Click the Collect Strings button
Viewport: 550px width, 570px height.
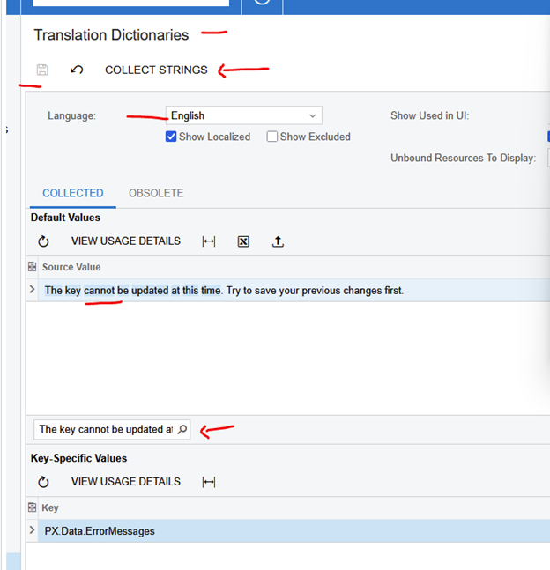tap(156, 70)
